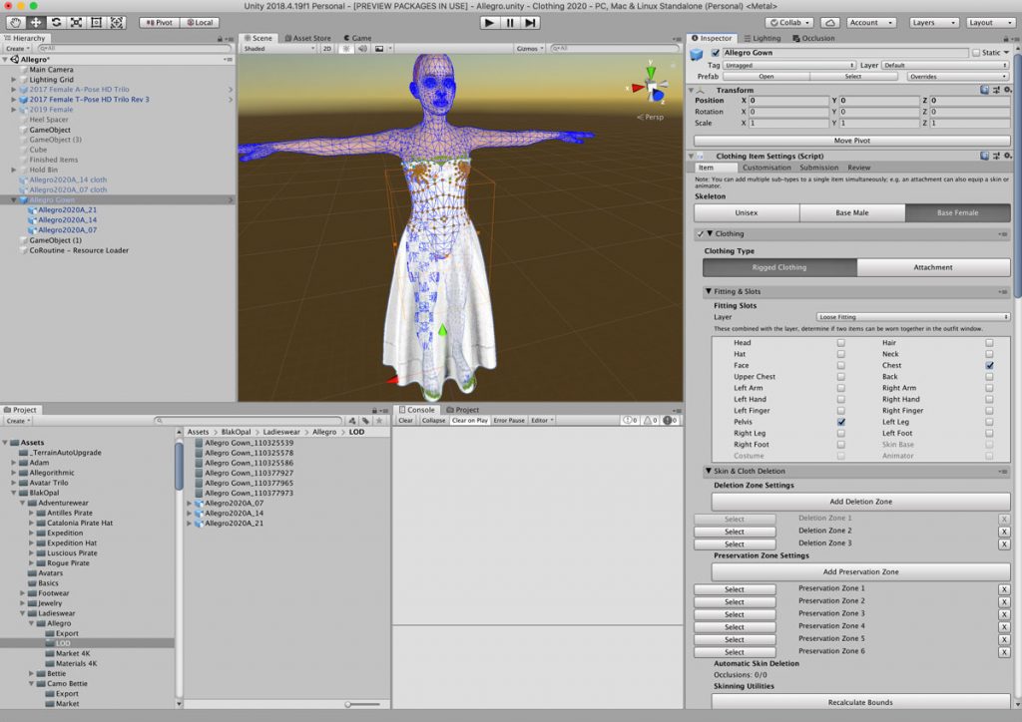The image size is (1022, 722).
Task: Click the Step forward button
Action: click(x=531, y=22)
